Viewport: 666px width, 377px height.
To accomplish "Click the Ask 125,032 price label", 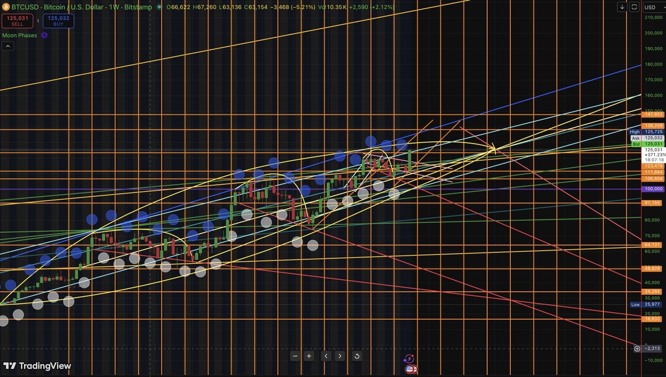I will click(646, 138).
